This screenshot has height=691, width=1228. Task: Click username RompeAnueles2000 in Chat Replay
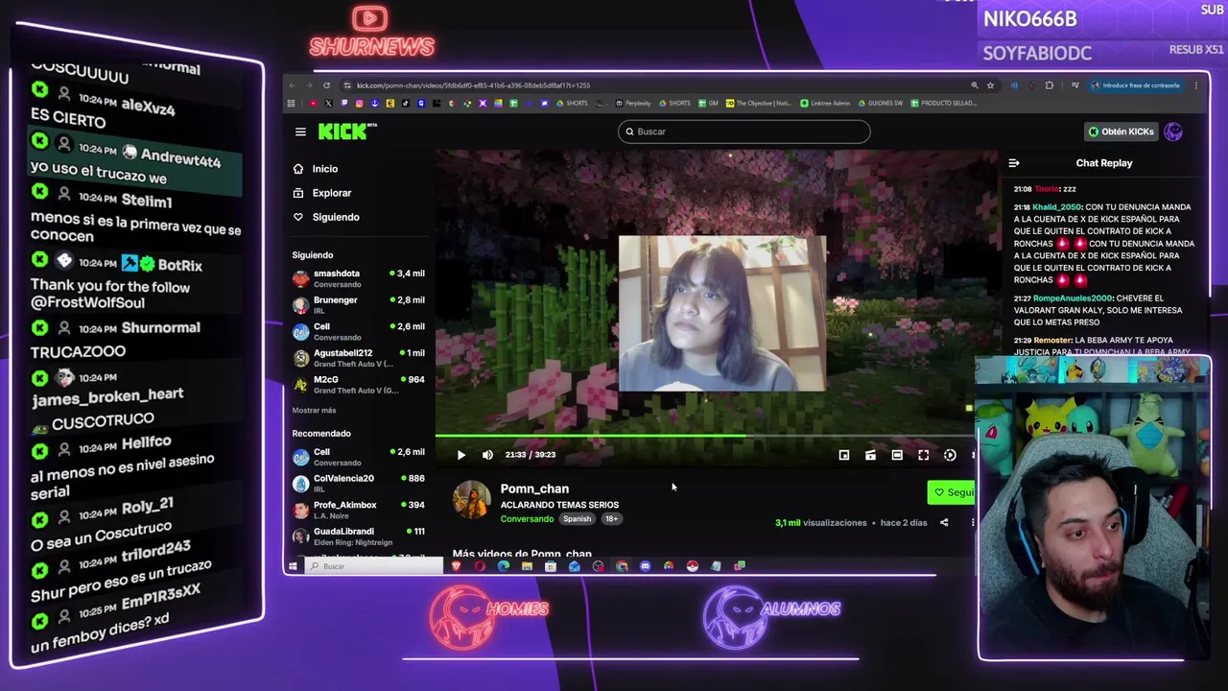pos(1073,298)
